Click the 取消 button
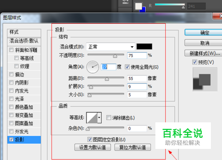 coord(204,43)
